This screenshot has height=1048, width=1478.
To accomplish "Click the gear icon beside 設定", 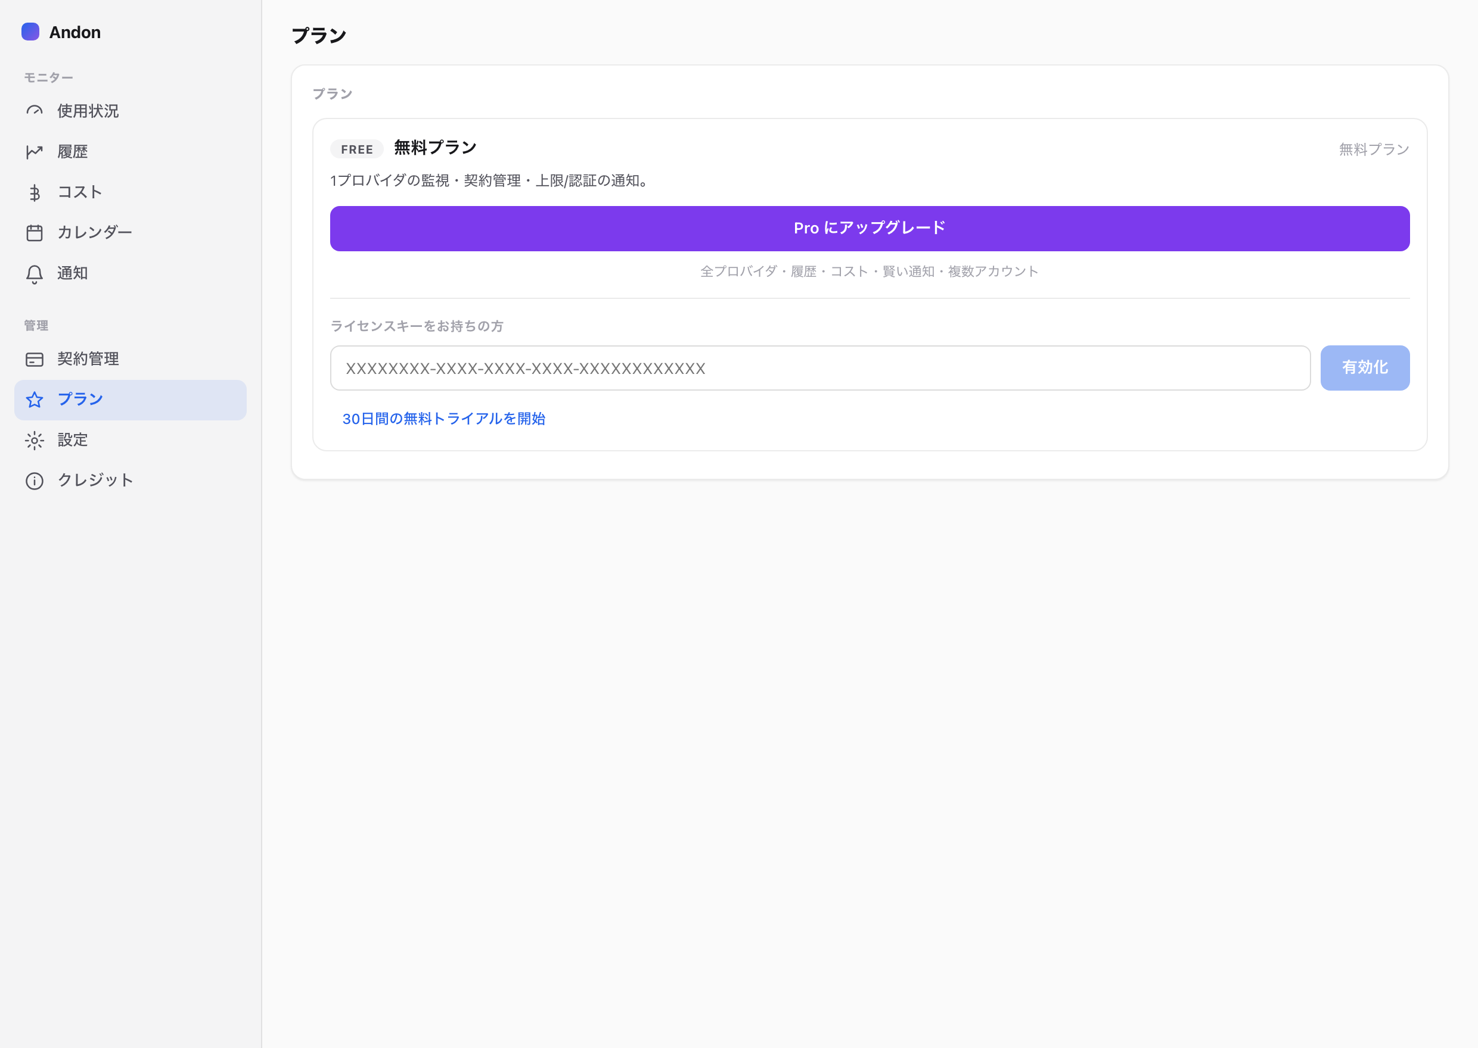I will point(34,440).
